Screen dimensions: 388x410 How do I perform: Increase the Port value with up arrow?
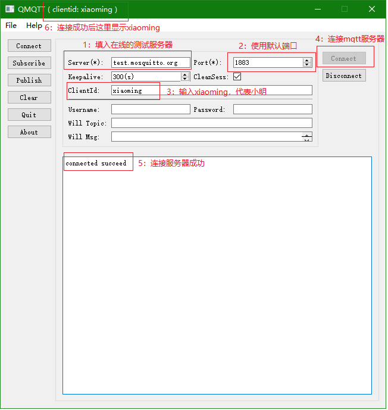pyautogui.click(x=307, y=60)
